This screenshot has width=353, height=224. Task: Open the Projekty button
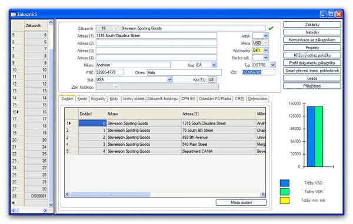tap(312, 48)
